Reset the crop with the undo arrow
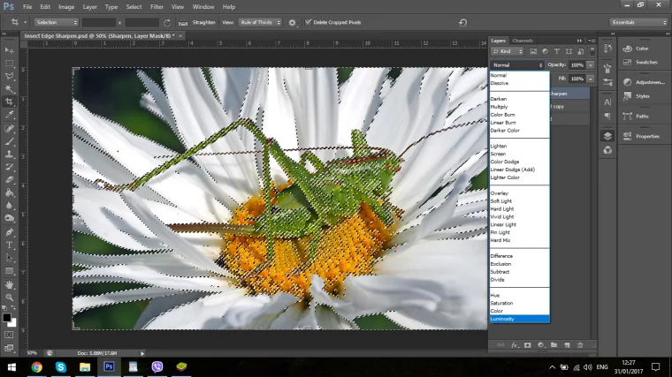The image size is (672, 377). point(462,22)
